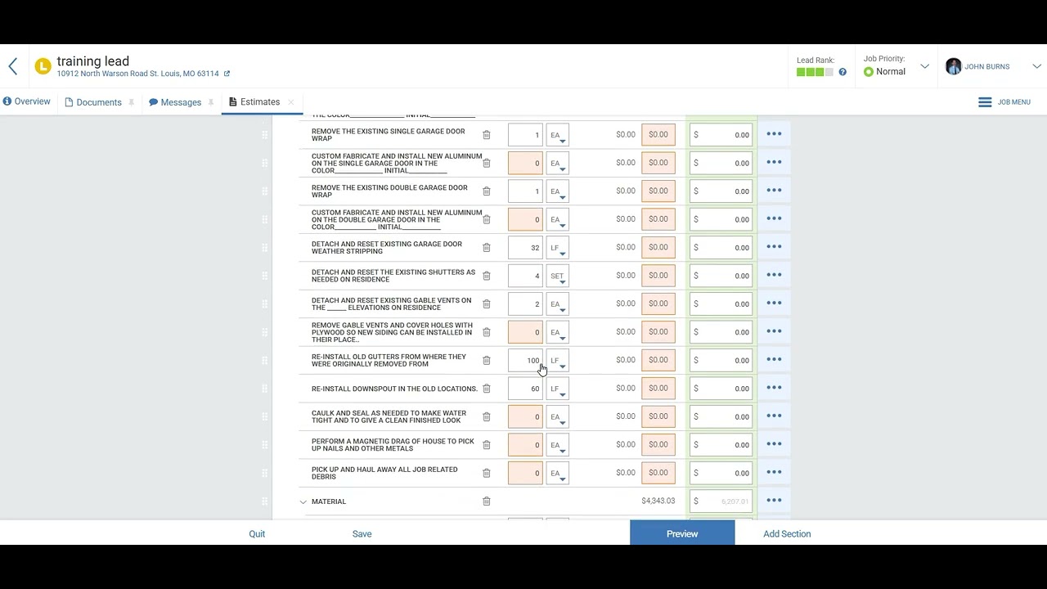Click the Preview button

tap(682, 533)
